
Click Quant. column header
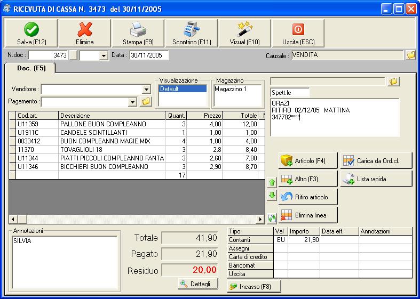click(x=176, y=116)
